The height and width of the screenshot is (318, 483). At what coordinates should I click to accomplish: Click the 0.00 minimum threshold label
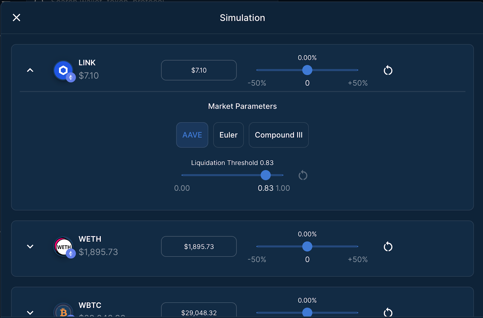pyautogui.click(x=182, y=188)
